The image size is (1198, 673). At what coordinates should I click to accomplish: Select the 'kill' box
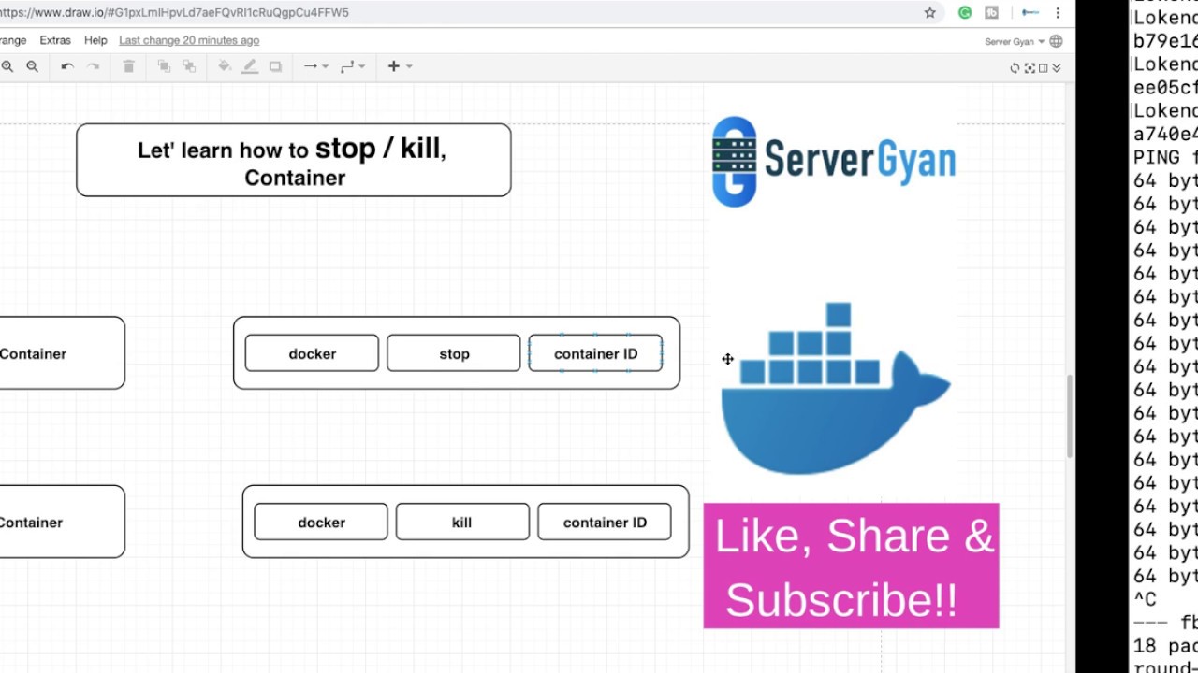pyautogui.click(x=462, y=522)
